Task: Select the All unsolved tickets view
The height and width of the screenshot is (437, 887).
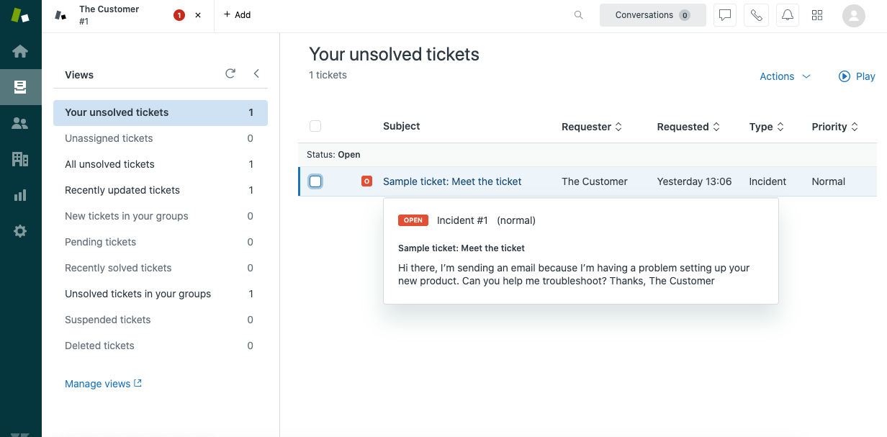Action: [x=109, y=164]
